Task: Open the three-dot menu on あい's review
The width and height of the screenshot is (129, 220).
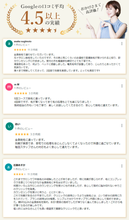Action: (122, 125)
